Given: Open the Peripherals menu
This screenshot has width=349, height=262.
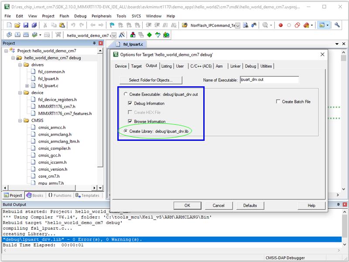Looking at the screenshot, I should (x=101, y=16).
